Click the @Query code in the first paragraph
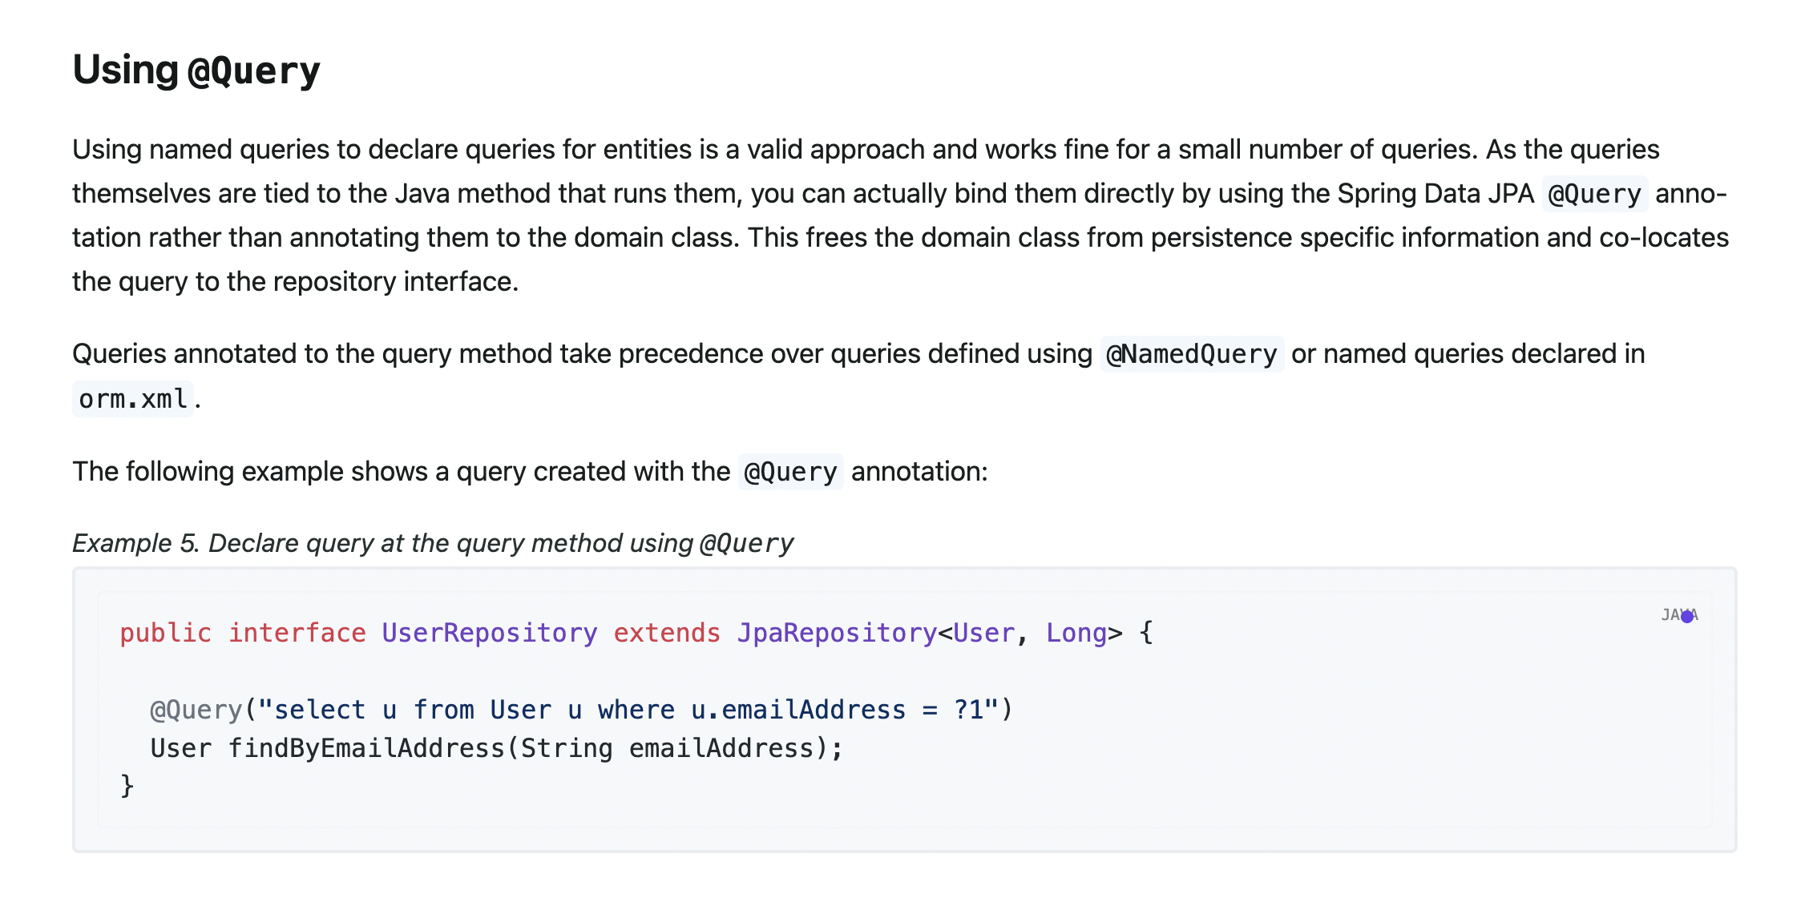1813x902 pixels. click(1595, 194)
